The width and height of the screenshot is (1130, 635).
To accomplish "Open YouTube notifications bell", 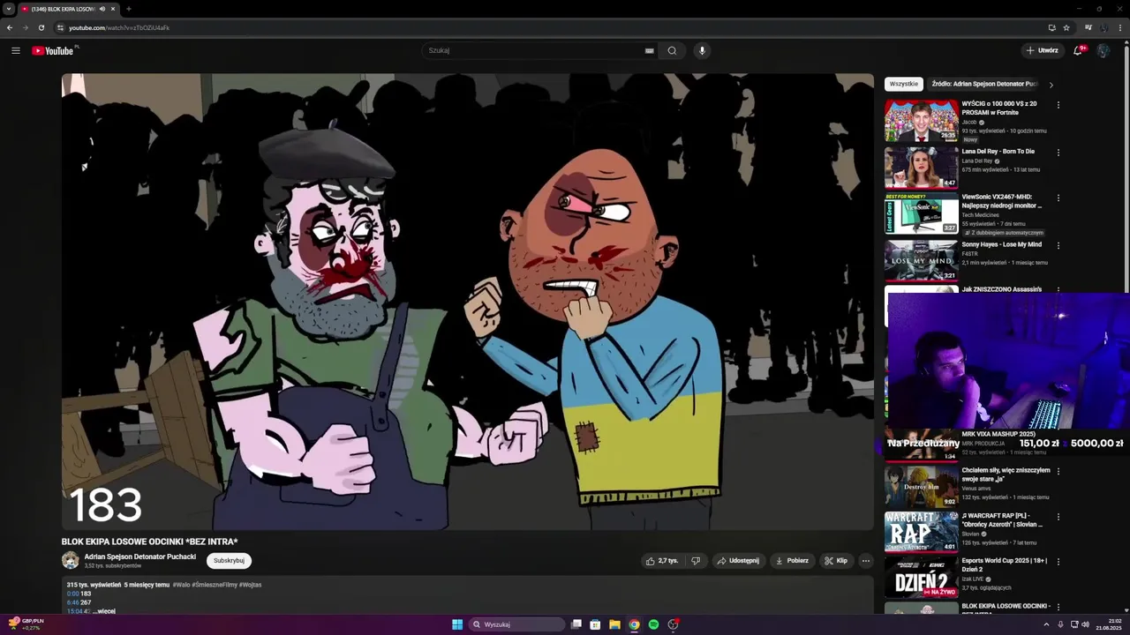I will [1078, 50].
